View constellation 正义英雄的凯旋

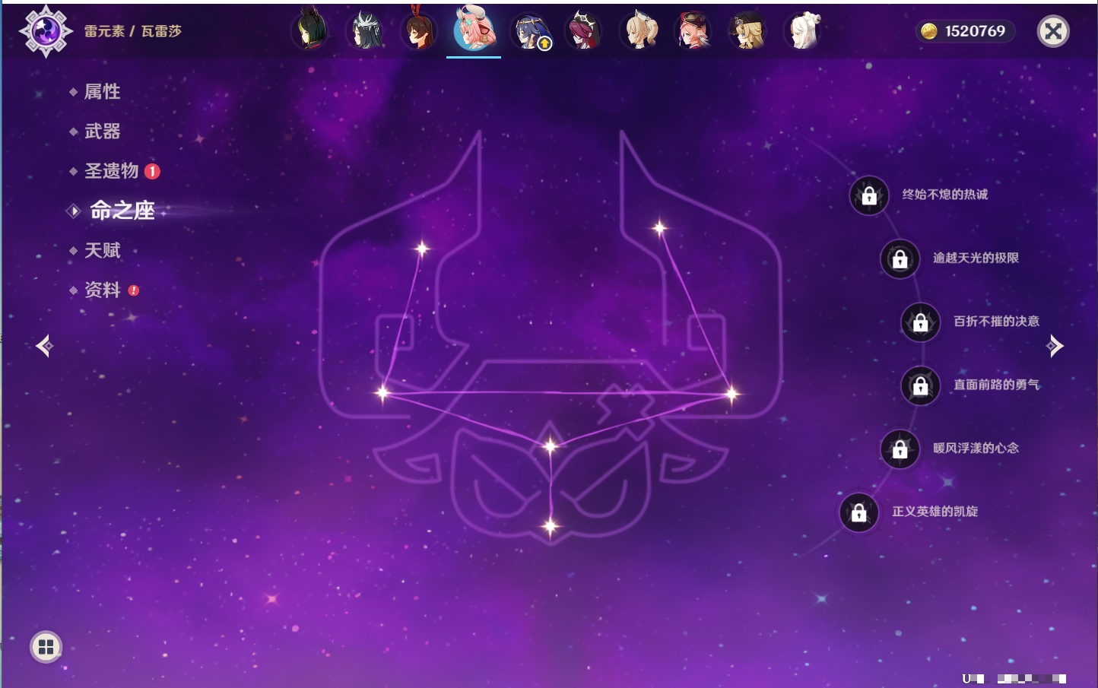(x=935, y=512)
